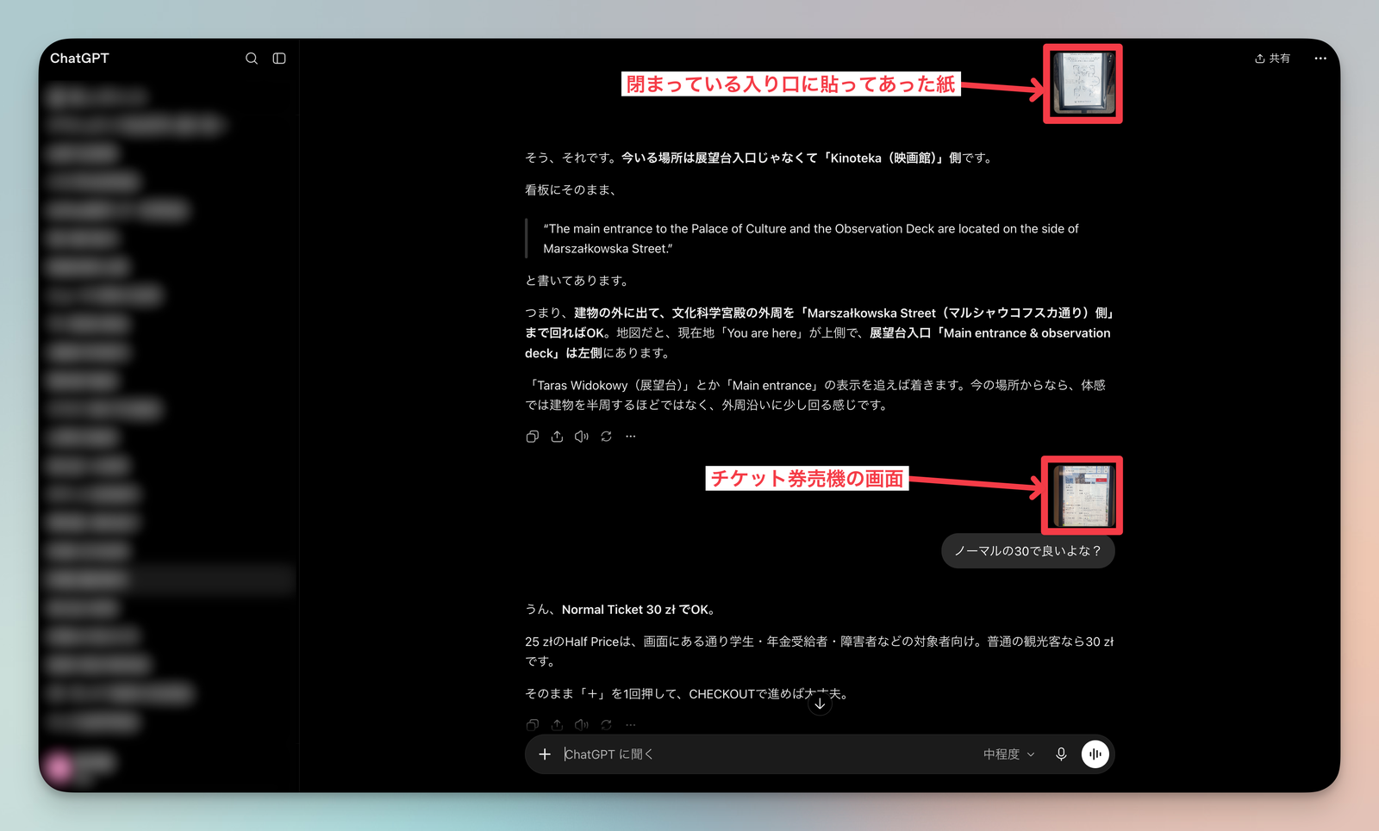Open the three-dot options menu top right

1320,59
